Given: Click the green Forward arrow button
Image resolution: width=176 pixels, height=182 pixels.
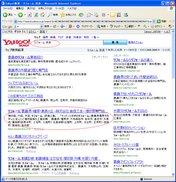Looking at the screenshot, I should point(20,15).
